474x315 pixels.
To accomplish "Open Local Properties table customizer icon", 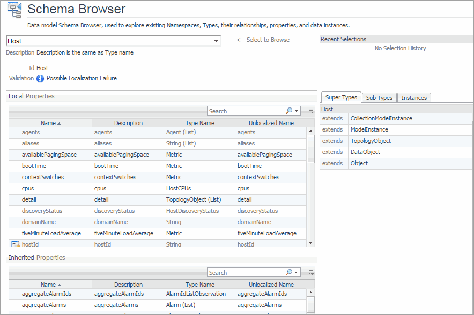I will pyautogui.click(x=310, y=111).
